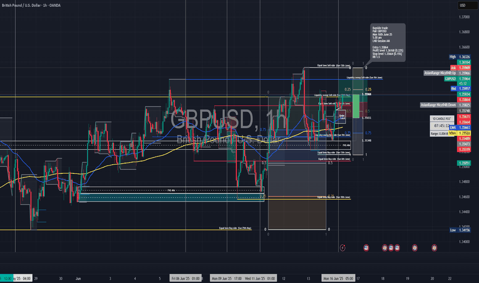Click the 1.35051 green price label
The width and height of the screenshot is (479, 283).
coord(464,163)
